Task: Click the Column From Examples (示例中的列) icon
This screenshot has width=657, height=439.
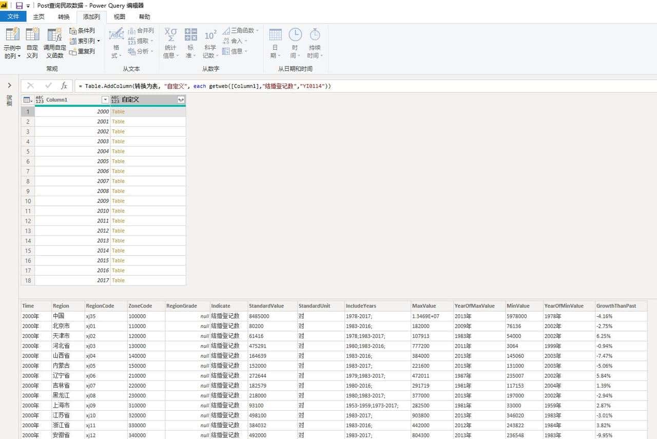Action: coord(12,36)
